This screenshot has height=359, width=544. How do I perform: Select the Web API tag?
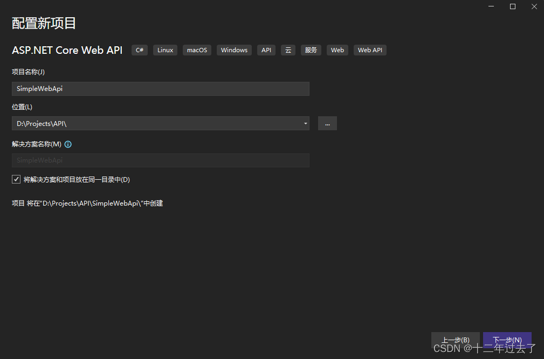click(x=370, y=50)
